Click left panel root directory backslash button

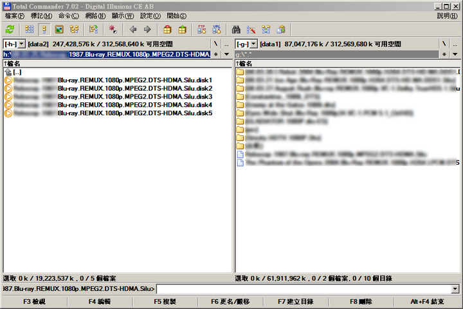[x=216, y=44]
